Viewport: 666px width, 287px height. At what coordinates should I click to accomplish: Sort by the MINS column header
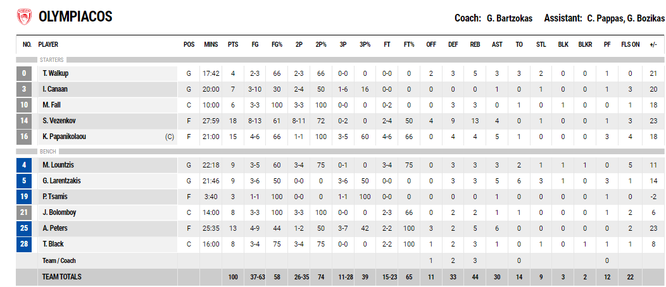[211, 44]
